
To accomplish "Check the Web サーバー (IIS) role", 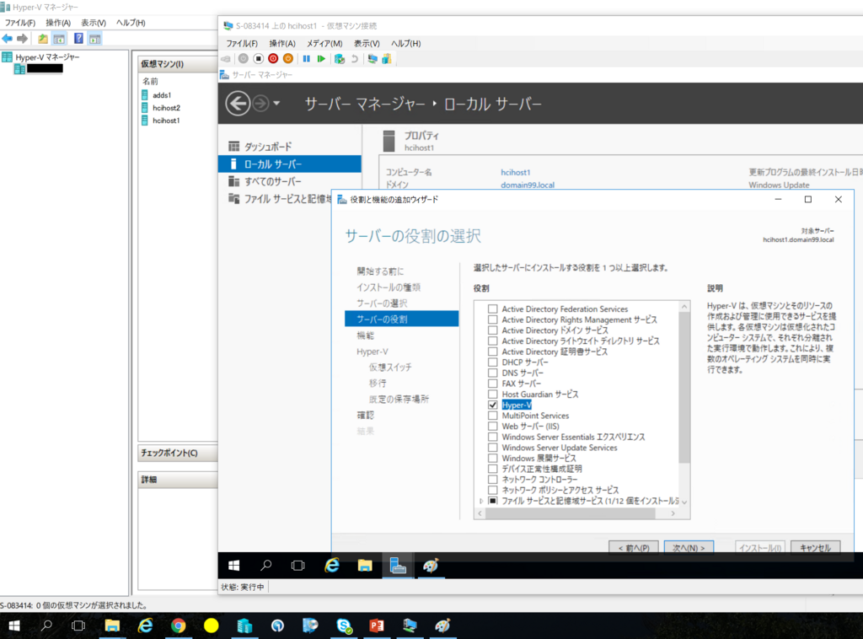I will click(x=492, y=427).
